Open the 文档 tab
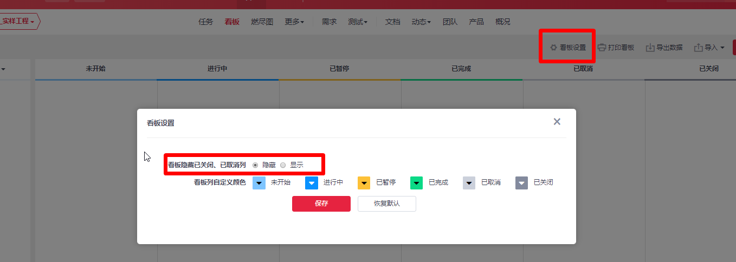This screenshot has height=262, width=736. pos(392,22)
